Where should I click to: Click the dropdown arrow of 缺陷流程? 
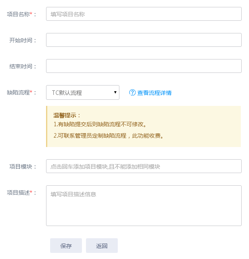(115, 92)
